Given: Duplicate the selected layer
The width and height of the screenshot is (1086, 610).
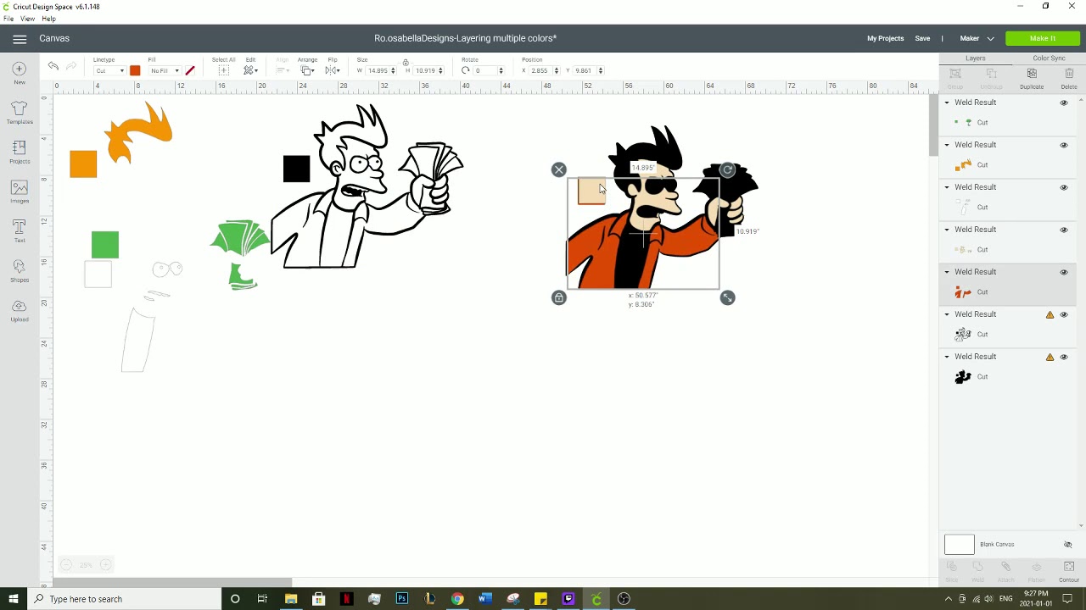Looking at the screenshot, I should (x=1032, y=78).
